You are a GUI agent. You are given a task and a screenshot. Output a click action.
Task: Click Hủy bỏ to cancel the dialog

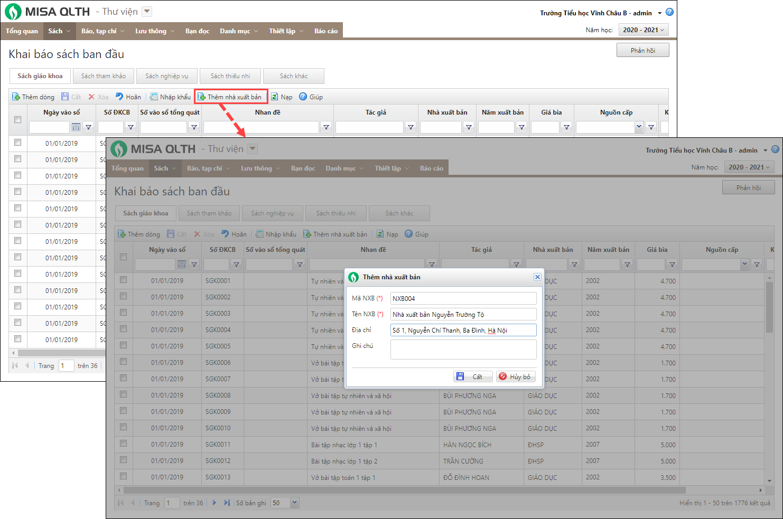(516, 376)
